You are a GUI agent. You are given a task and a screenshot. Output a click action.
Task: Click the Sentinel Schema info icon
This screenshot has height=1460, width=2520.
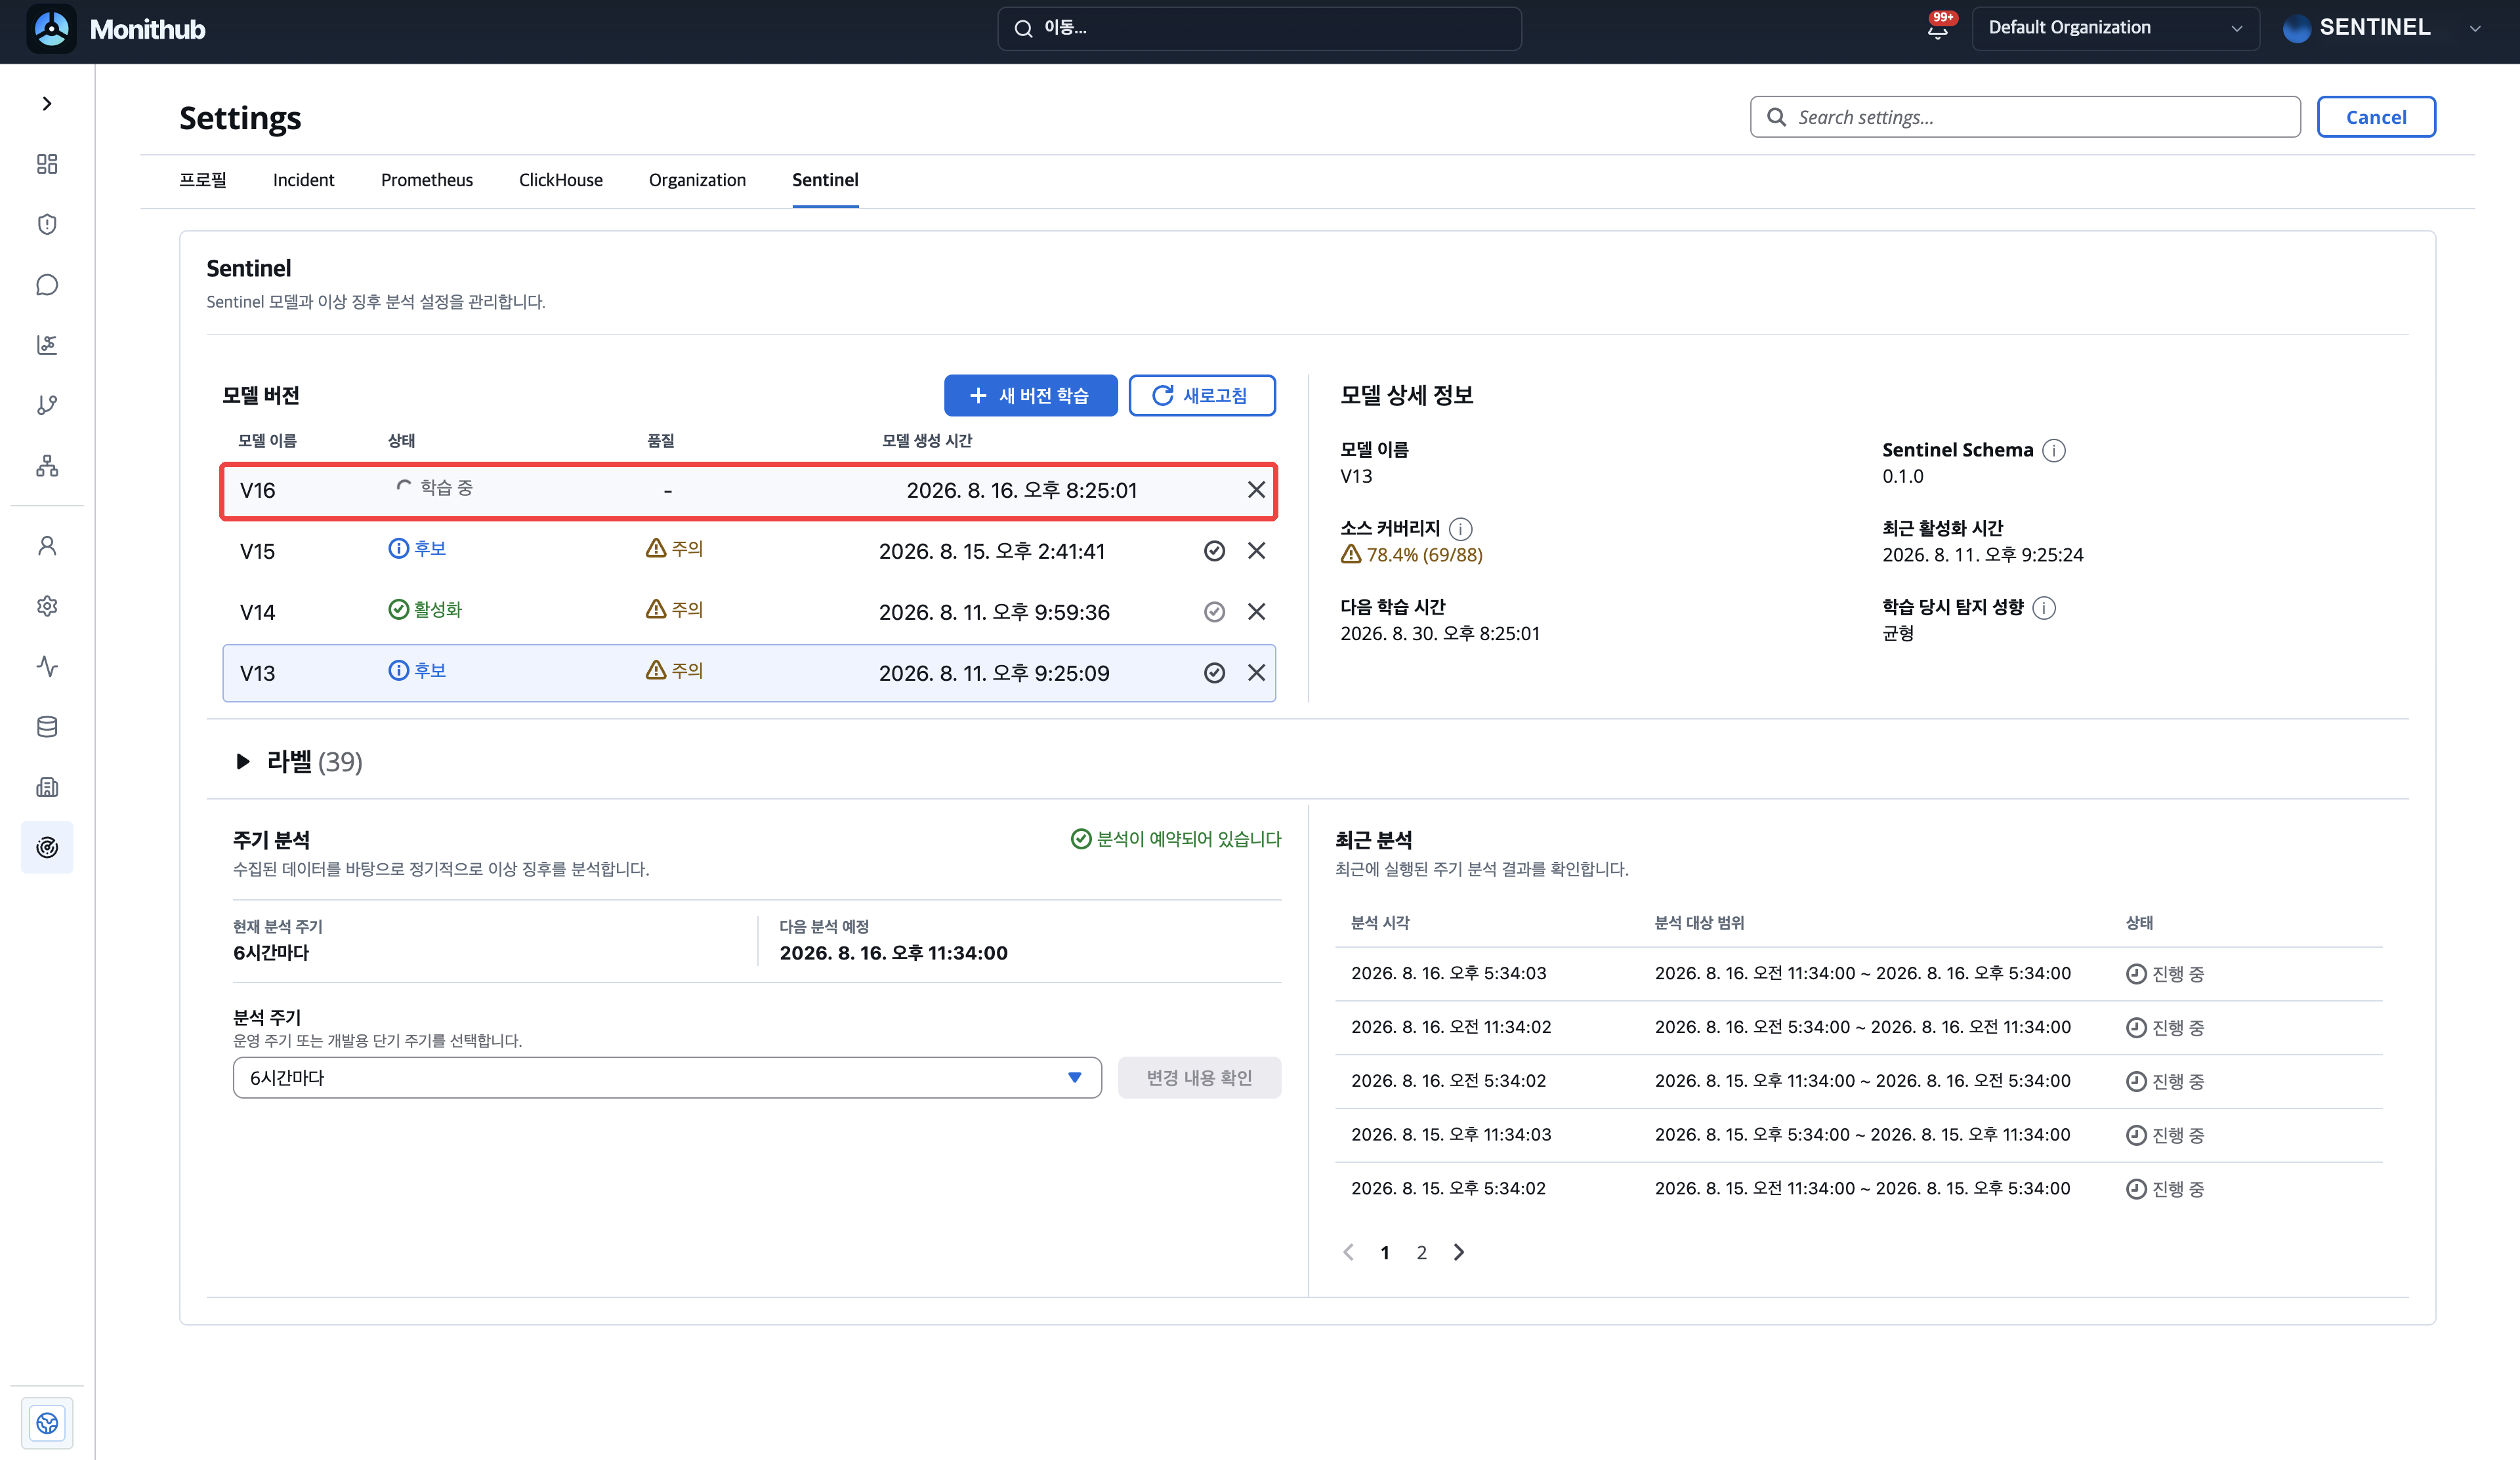point(2054,451)
